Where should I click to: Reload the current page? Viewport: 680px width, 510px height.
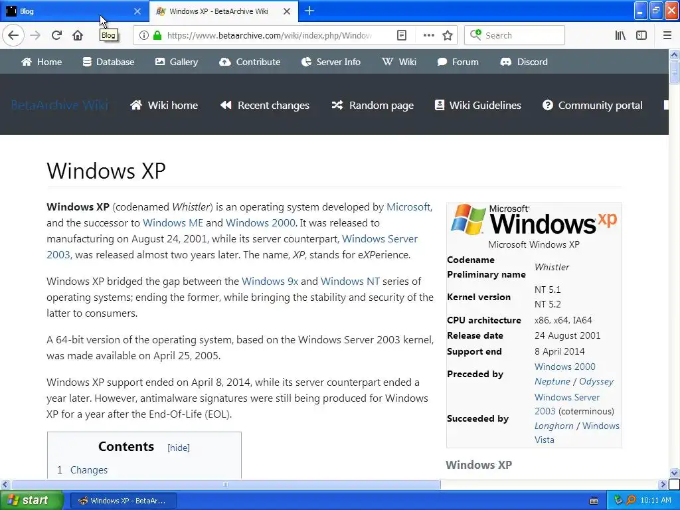tap(56, 35)
